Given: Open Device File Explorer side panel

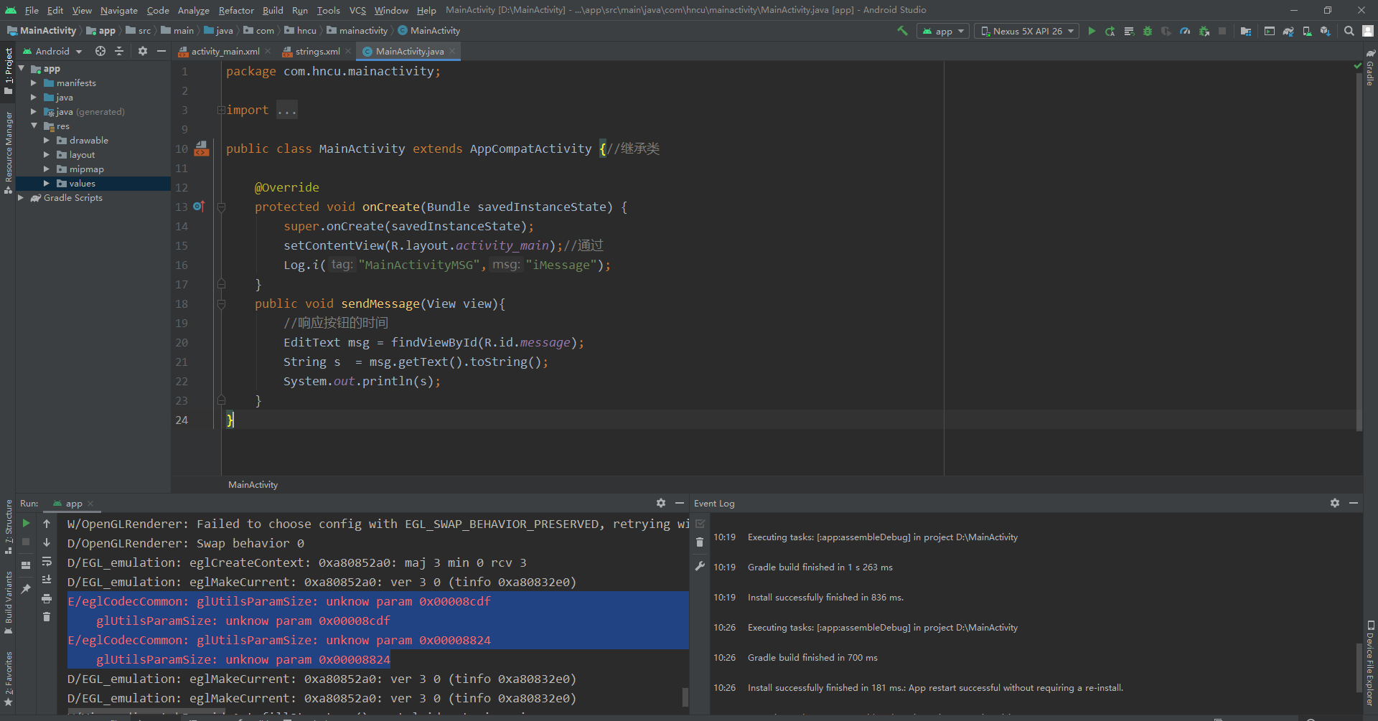Looking at the screenshot, I should pos(1370,664).
